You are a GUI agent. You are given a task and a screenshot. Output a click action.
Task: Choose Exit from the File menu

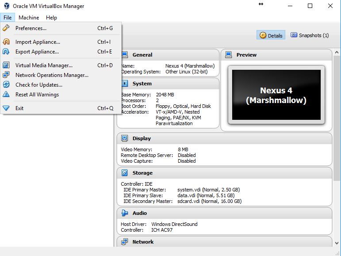61,108
